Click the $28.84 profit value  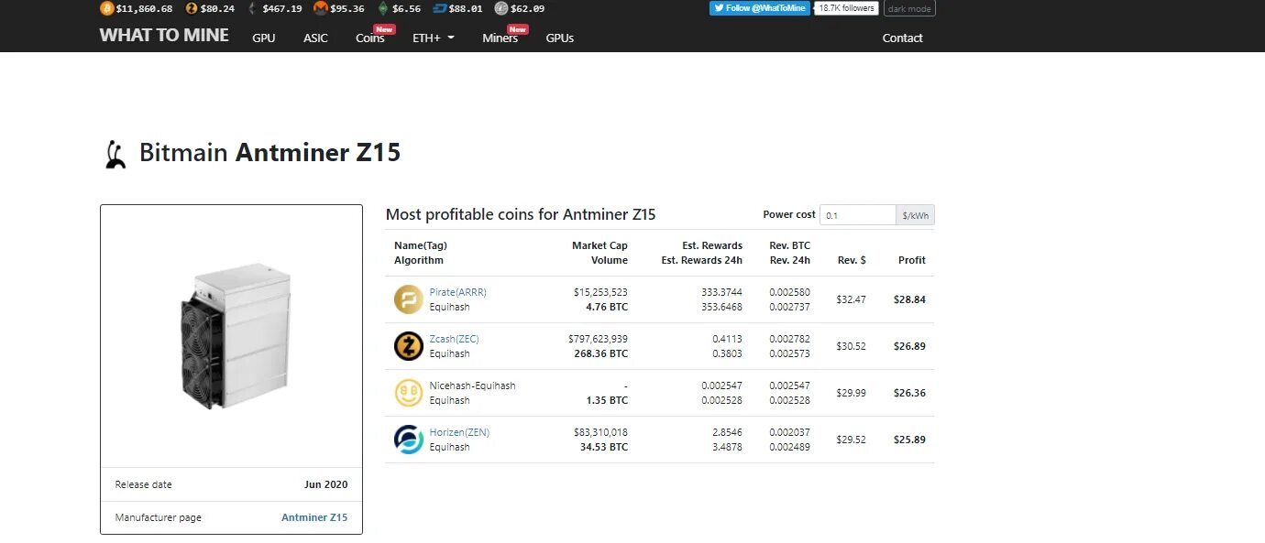(x=909, y=299)
